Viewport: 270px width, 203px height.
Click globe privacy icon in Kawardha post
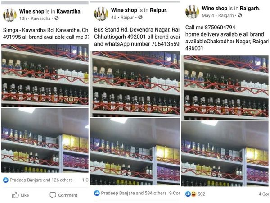pos(57,18)
